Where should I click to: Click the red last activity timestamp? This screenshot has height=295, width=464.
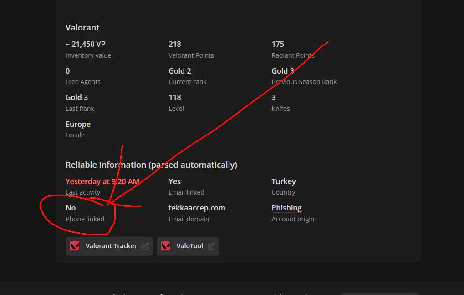pos(102,181)
